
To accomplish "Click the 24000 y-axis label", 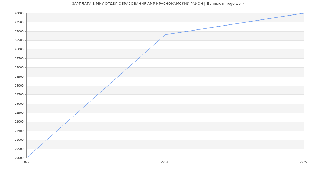I will (x=19, y=86).
